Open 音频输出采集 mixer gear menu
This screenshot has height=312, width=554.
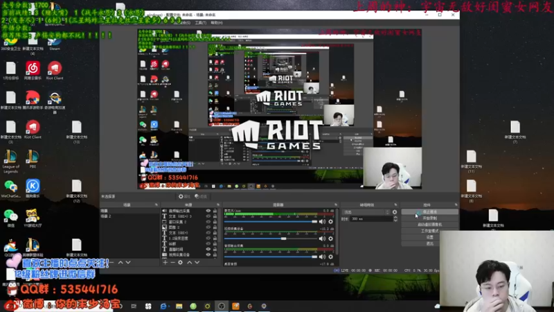(331, 257)
